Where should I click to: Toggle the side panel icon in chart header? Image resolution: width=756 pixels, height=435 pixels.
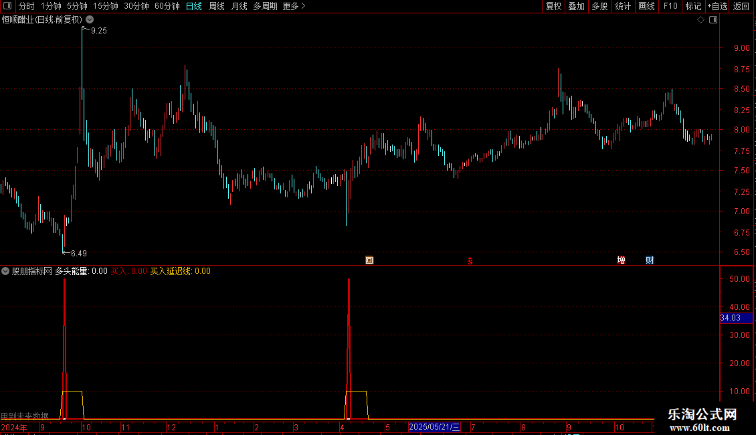[x=713, y=20]
